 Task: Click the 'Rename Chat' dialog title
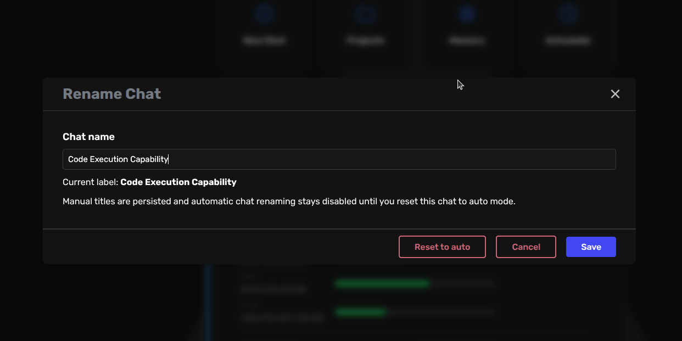click(112, 94)
